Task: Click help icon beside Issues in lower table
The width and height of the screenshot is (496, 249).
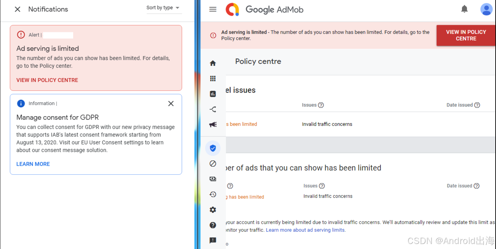Action: [x=322, y=186]
